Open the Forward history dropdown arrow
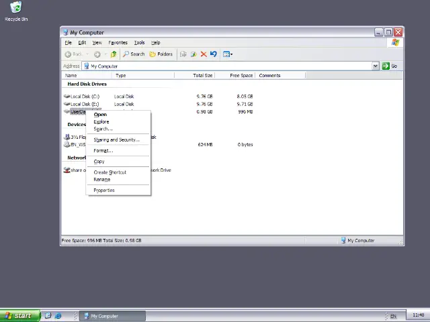430x322 pixels. 105,54
